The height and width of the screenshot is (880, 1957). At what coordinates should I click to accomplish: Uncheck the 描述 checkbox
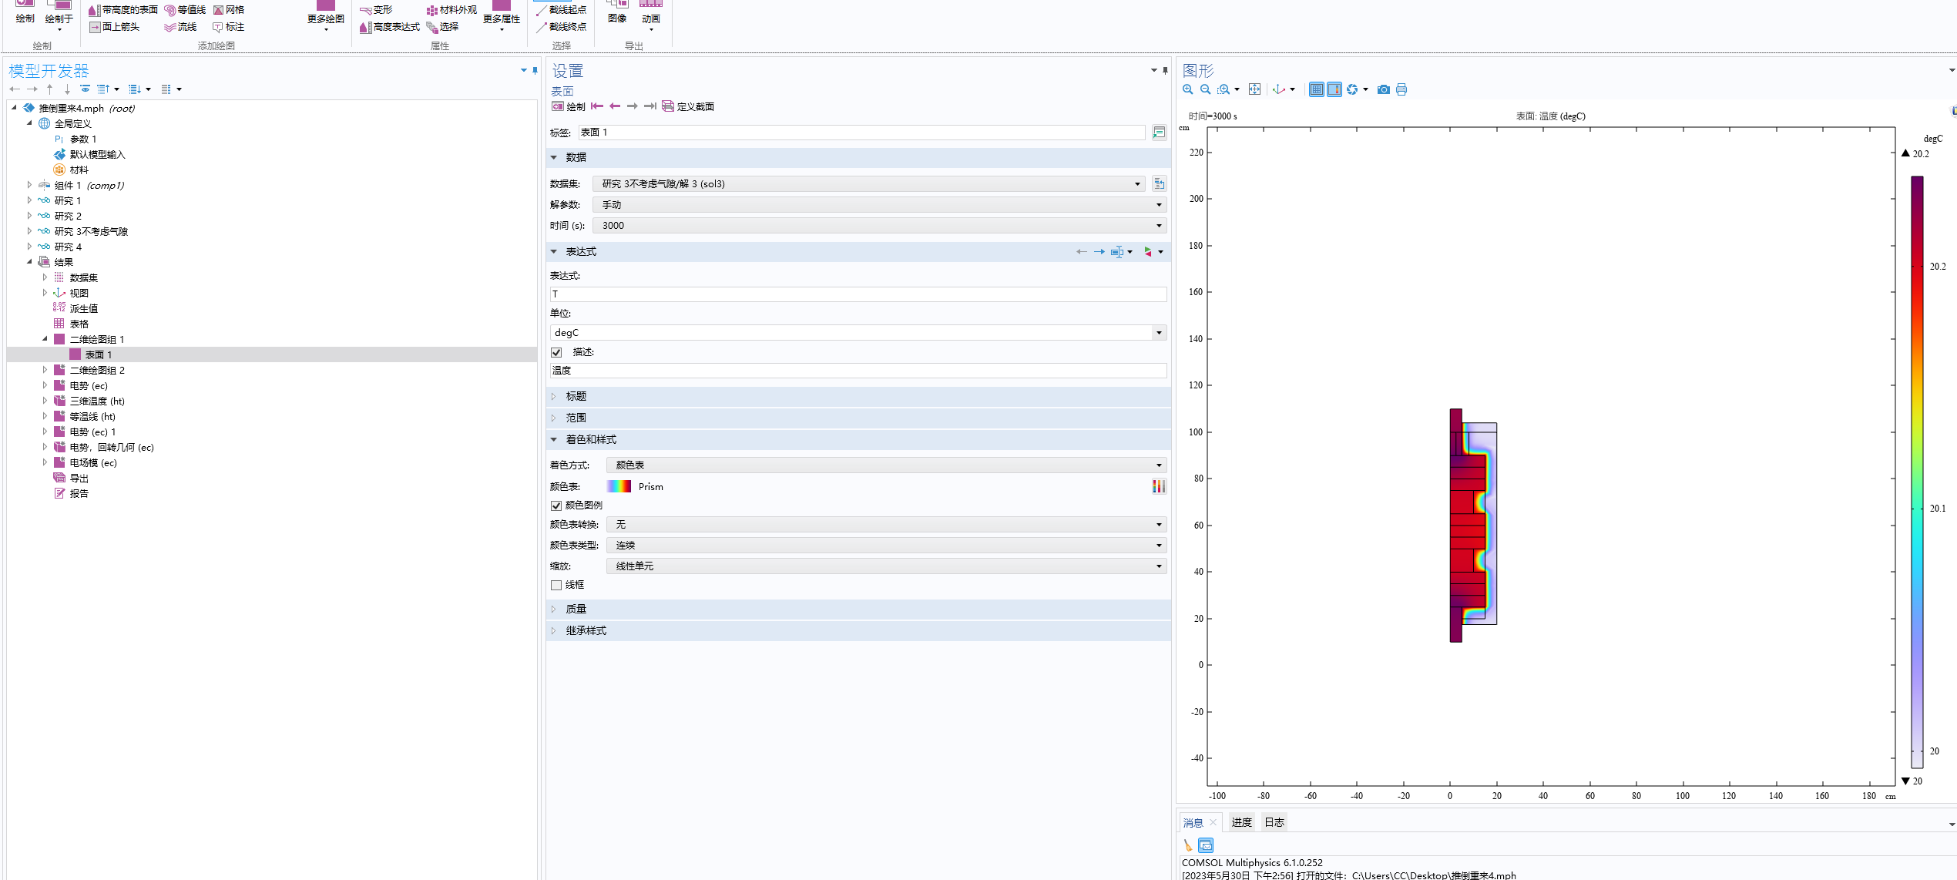click(x=557, y=352)
